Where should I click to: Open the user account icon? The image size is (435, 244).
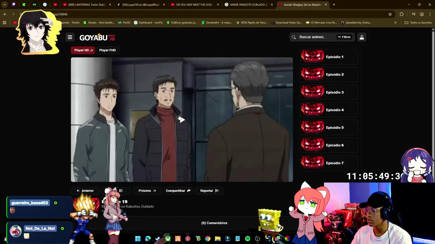tap(362, 37)
